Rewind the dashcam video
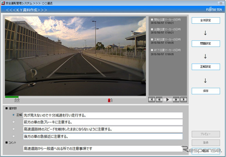Viewport: 226px width, 157px height. 159,100
